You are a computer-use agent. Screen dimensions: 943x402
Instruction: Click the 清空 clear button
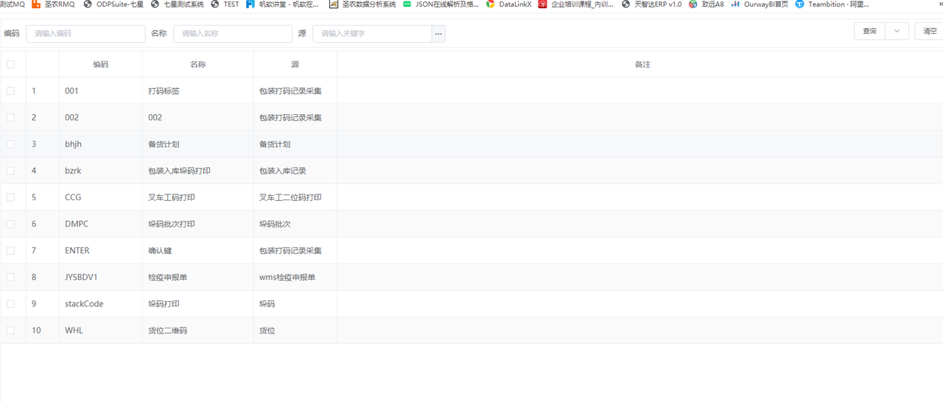coord(929,31)
